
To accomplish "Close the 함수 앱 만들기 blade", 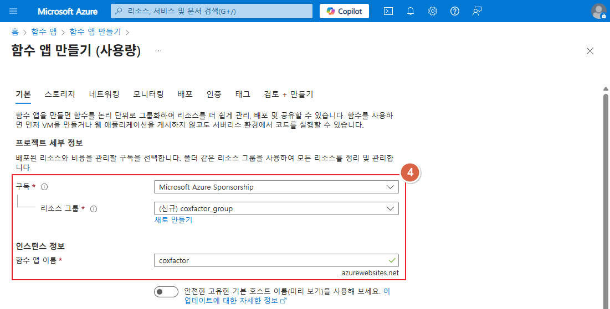I will 590,51.
